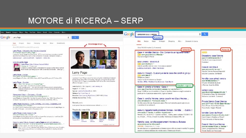Click the microphone icon in the Larry Page search box
The image size is (246, 138).
point(68,37)
